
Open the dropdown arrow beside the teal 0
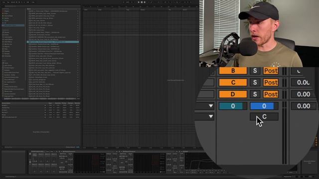[x=211, y=106]
